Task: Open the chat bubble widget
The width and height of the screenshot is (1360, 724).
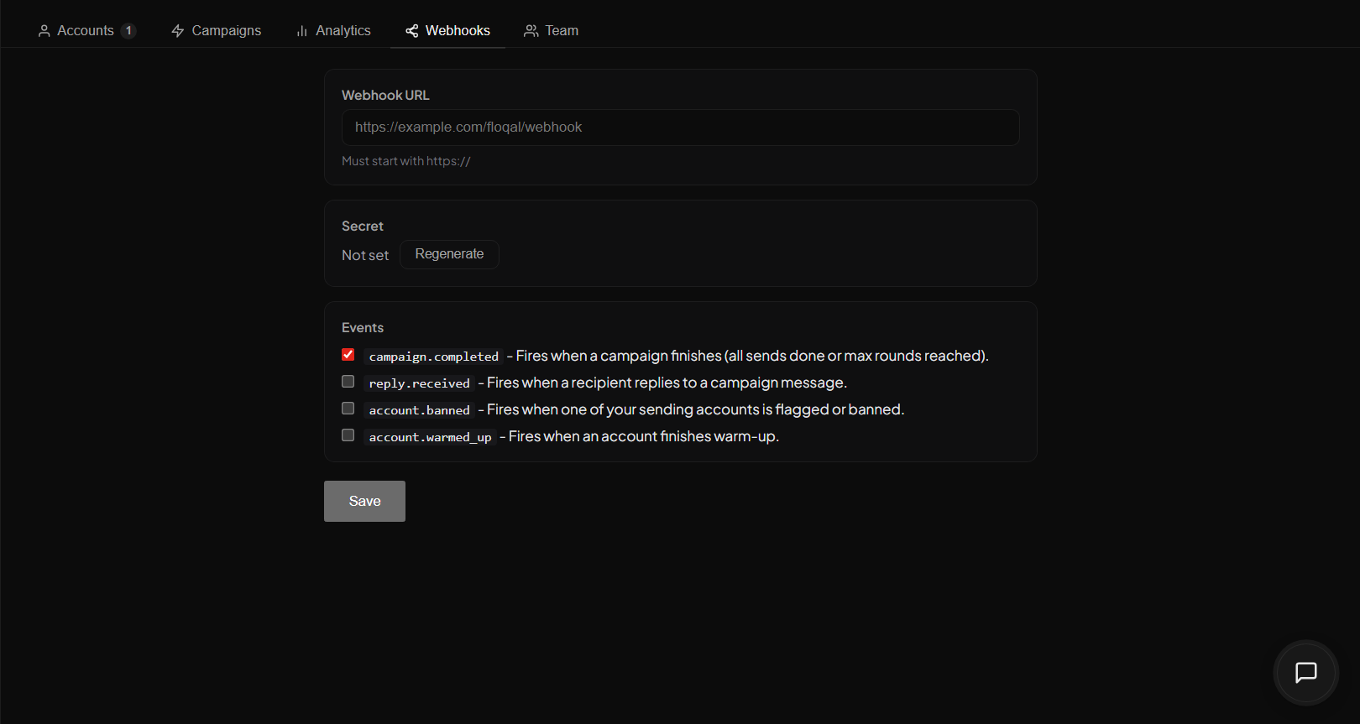Action: tap(1306, 673)
